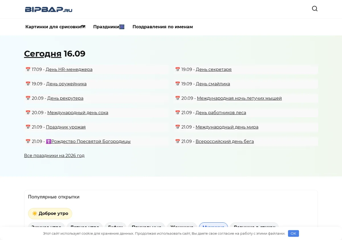
Task: Click the calendar icon beside День смайлика
Action: pyautogui.click(x=178, y=84)
